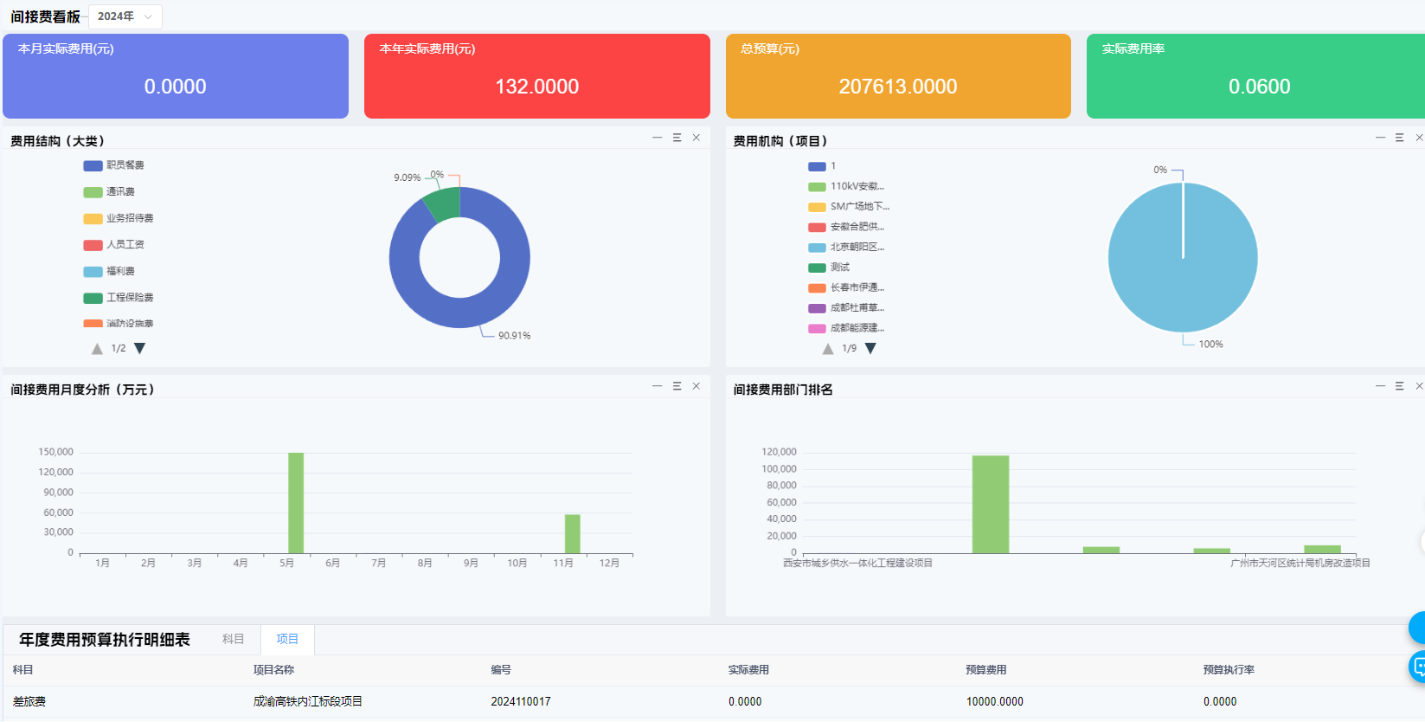Select the 项目 tab
This screenshot has height=722, width=1425.
pos(287,639)
